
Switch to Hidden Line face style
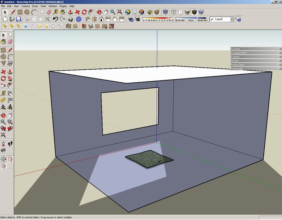point(180,12)
